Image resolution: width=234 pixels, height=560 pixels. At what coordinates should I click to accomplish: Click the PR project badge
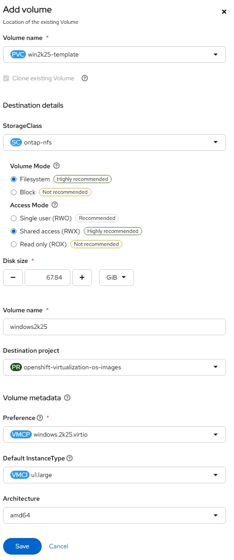pyautogui.click(x=16, y=367)
